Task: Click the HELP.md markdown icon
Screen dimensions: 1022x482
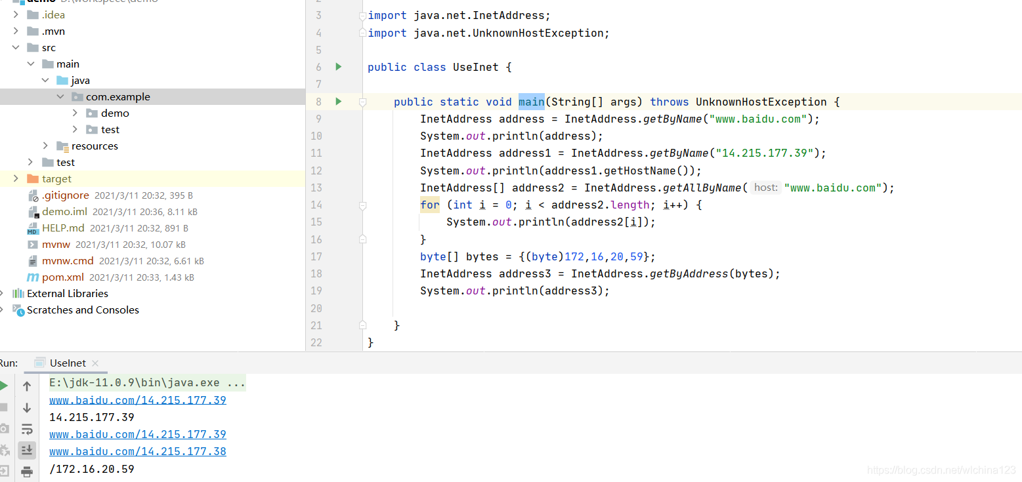Action: [33, 228]
